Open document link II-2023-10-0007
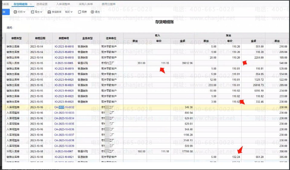Screen dimensions: 290x170 click(x=64, y=151)
